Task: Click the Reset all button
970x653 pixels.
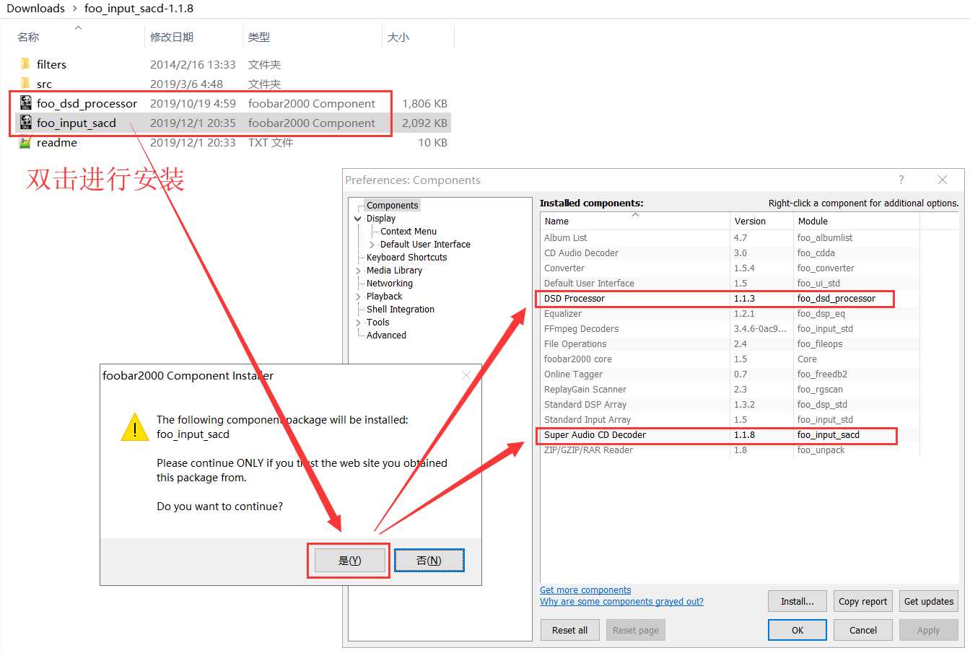Action: (570, 630)
